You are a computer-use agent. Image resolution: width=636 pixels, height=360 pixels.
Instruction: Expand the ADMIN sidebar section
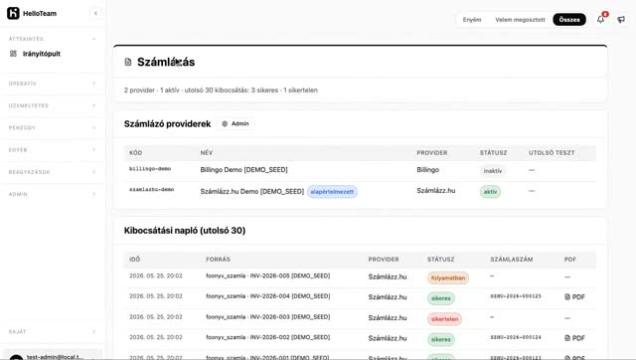pyautogui.click(x=53, y=194)
